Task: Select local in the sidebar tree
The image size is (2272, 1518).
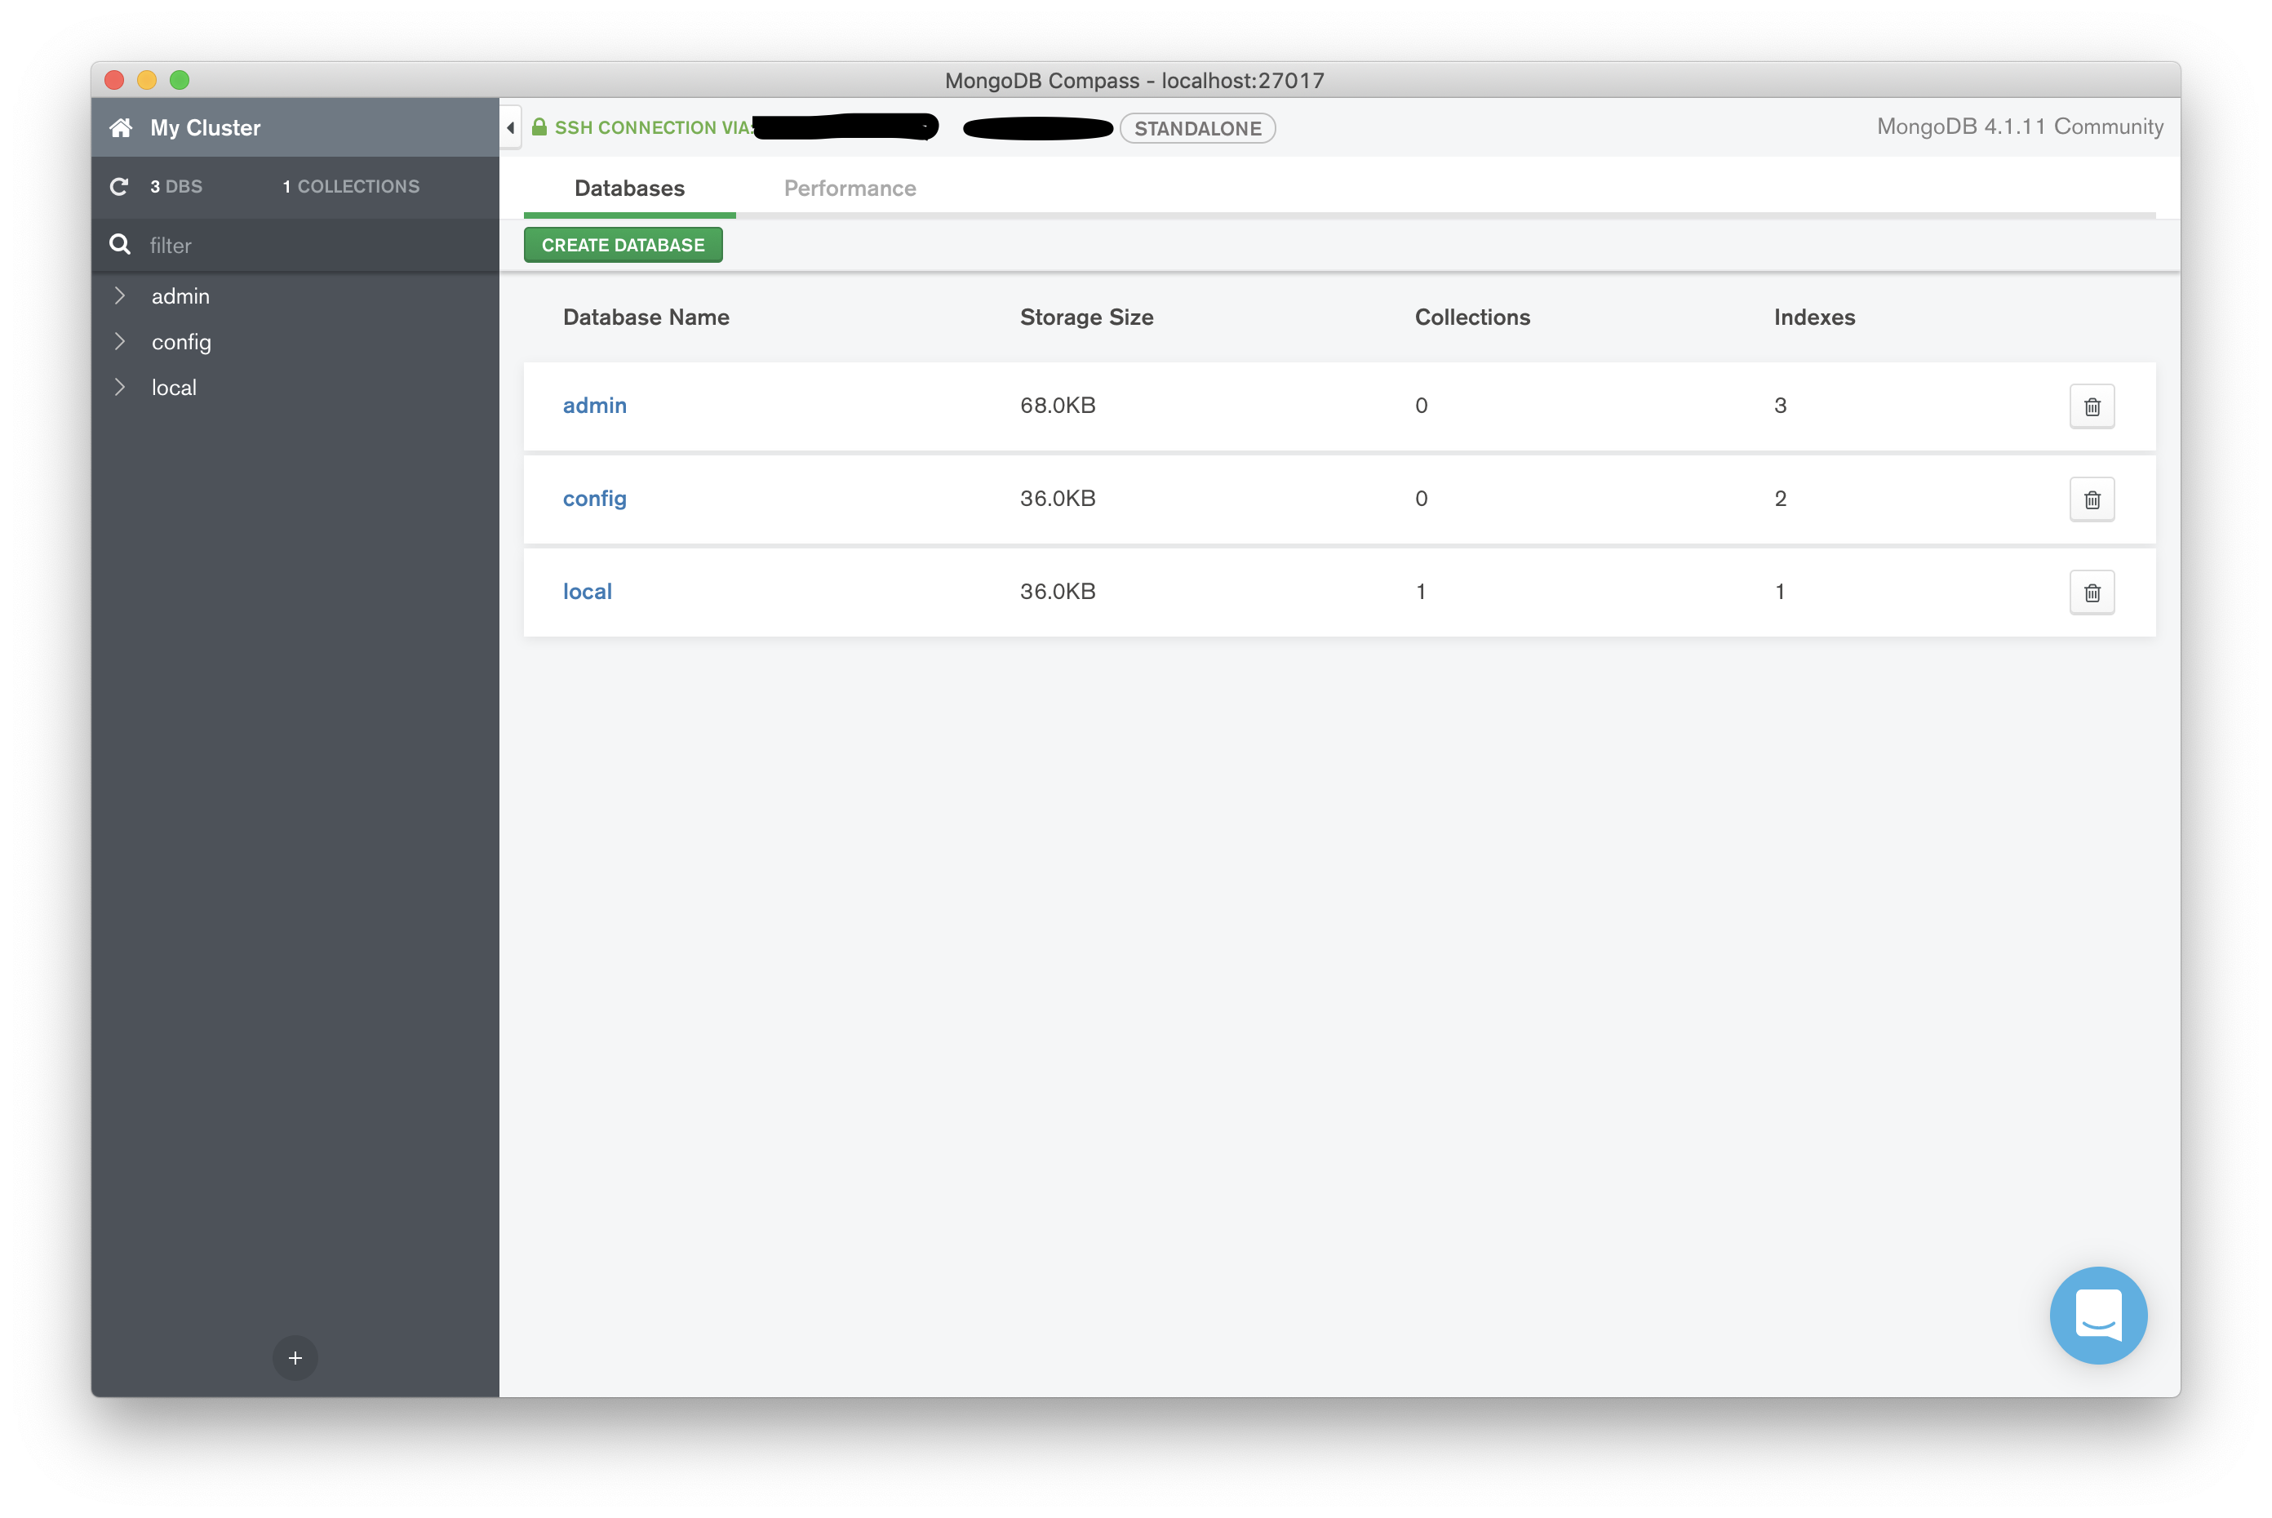Action: [x=175, y=387]
